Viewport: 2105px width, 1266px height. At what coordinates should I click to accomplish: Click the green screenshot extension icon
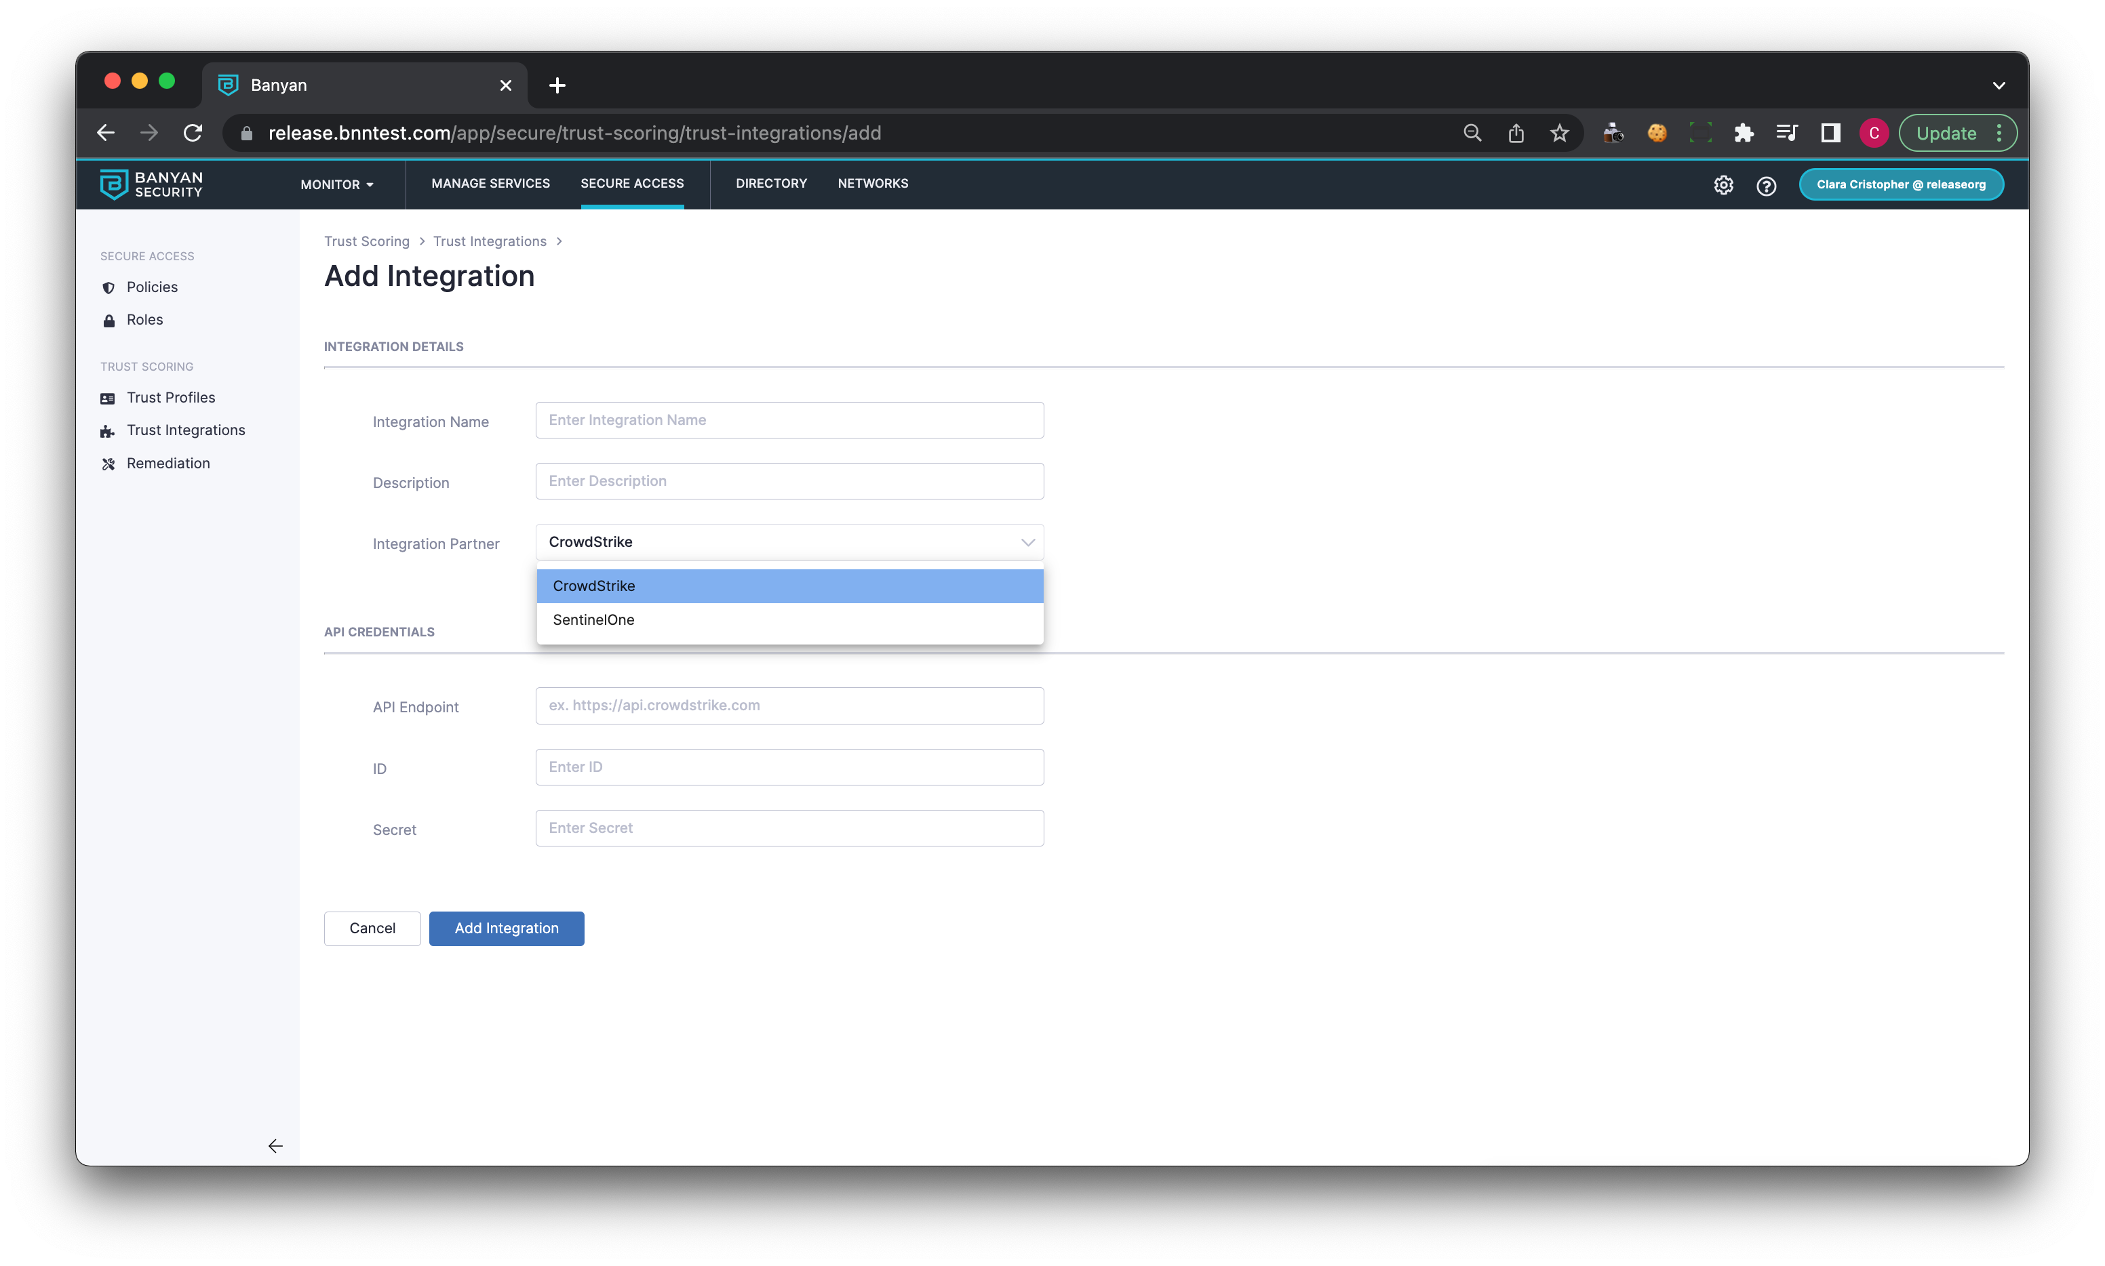[x=1700, y=133]
